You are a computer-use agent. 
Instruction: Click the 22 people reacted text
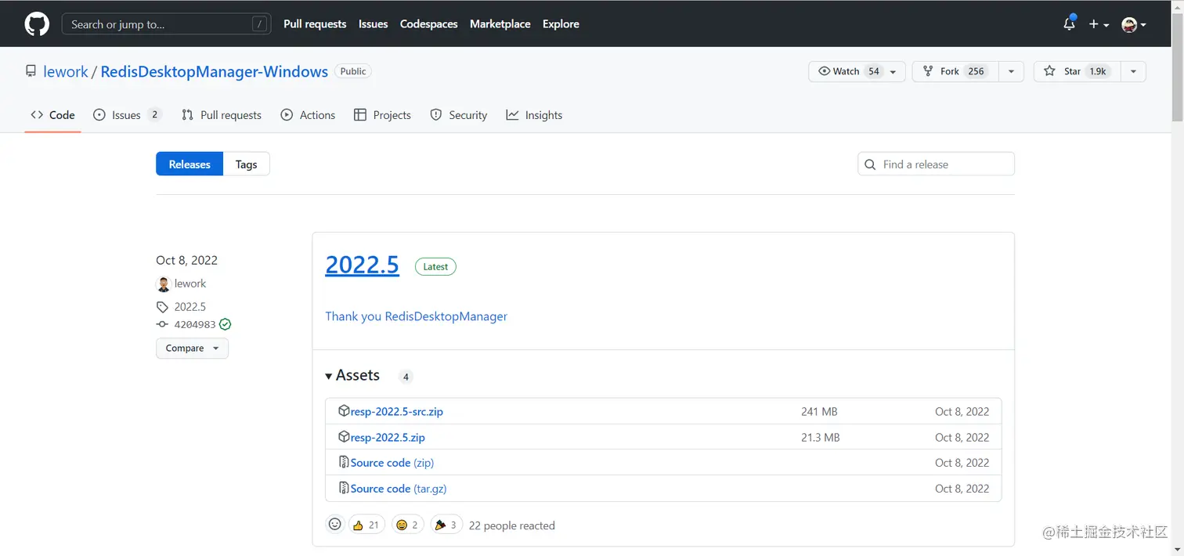511,525
